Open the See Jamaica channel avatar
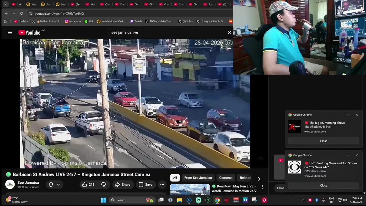Screen dimensions: 366x206 click(10, 185)
